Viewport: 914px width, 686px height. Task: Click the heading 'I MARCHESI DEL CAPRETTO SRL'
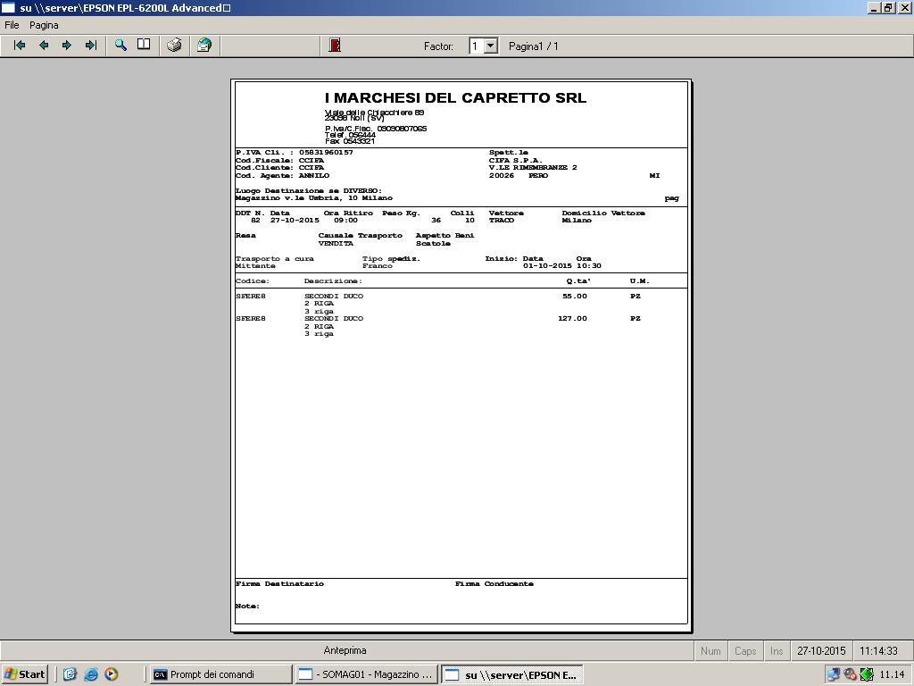coord(455,98)
